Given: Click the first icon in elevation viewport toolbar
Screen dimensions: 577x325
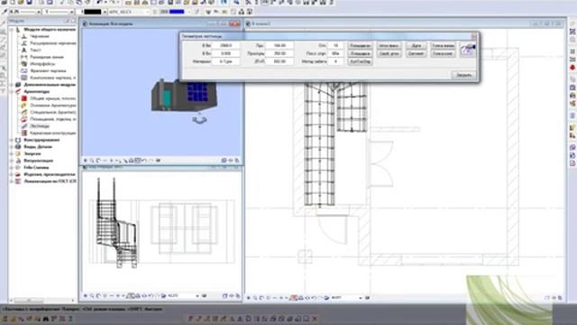Looking at the screenshot, I should (86, 295).
